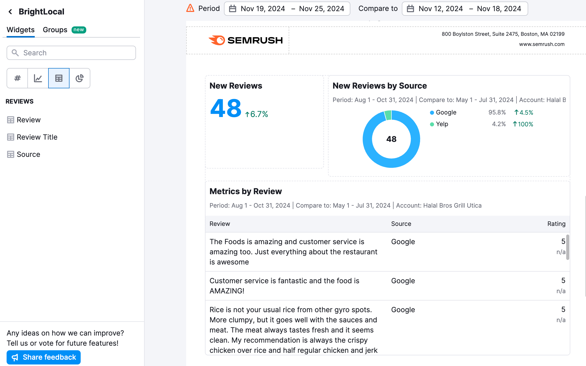
Task: Select the Source widget under Reviews
Action: (x=28, y=154)
